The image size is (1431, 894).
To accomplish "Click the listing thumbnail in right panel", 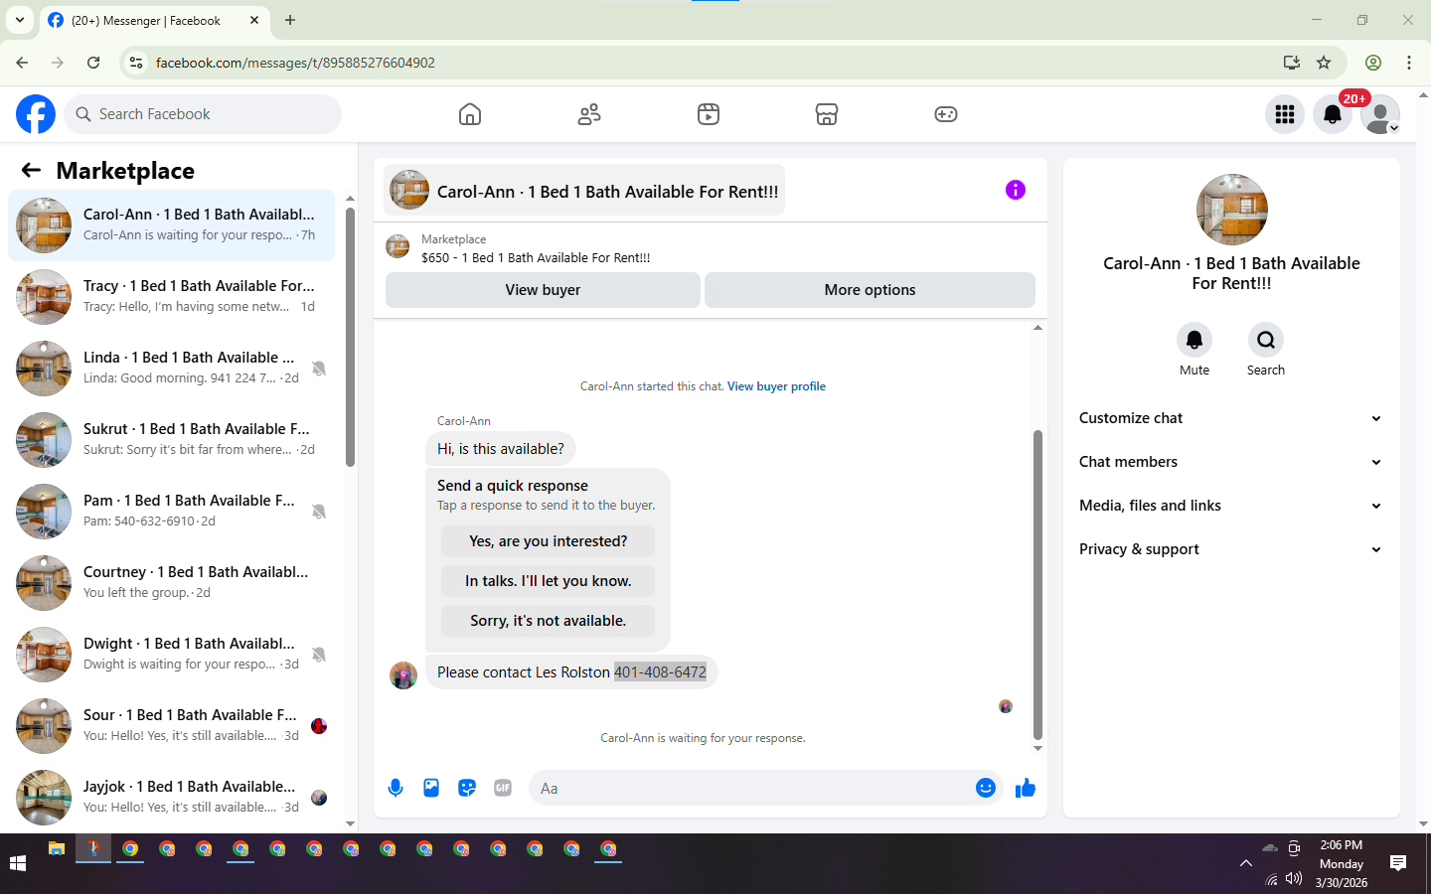I will pos(1232,210).
